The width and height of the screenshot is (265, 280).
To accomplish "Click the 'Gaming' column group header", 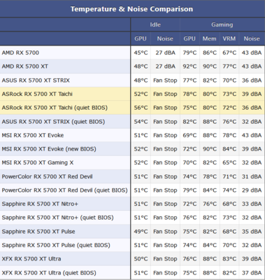I will pyautogui.click(x=222, y=24).
